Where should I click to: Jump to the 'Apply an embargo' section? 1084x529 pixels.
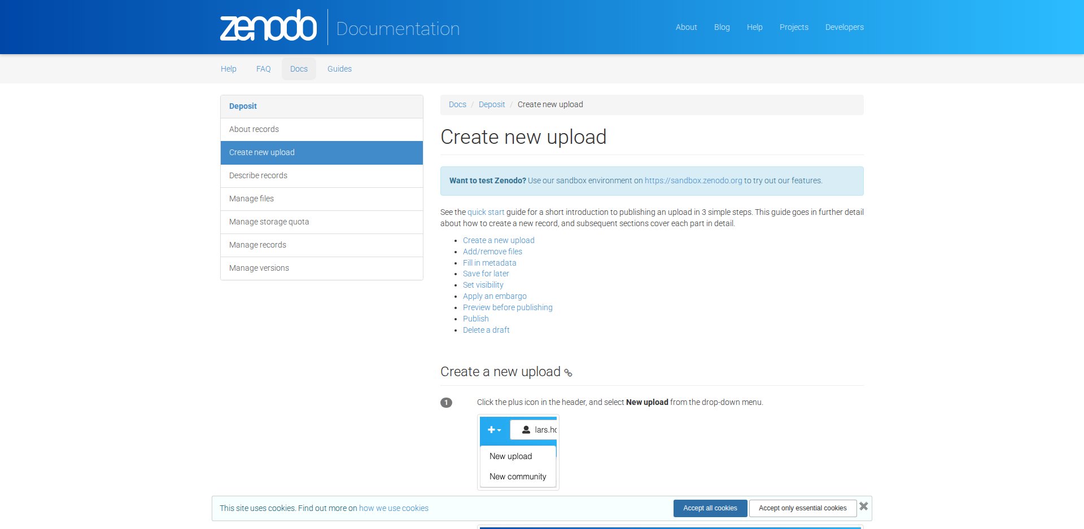(x=495, y=296)
